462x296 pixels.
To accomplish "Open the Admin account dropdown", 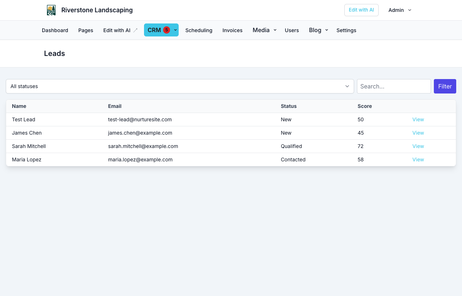I will 400,10.
